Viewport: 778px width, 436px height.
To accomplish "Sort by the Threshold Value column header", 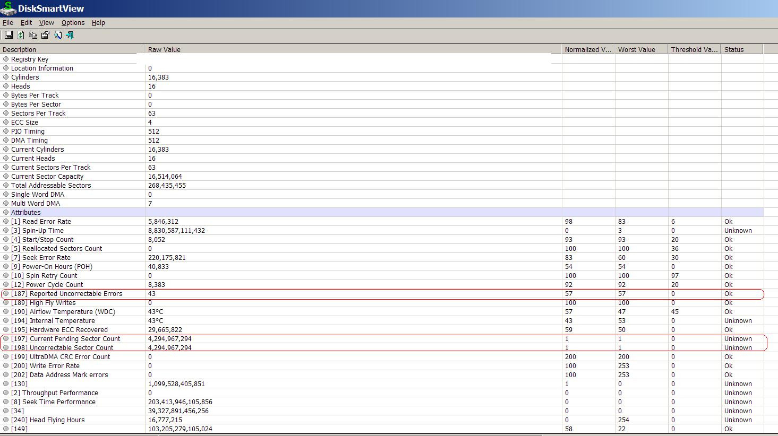I will click(x=695, y=49).
